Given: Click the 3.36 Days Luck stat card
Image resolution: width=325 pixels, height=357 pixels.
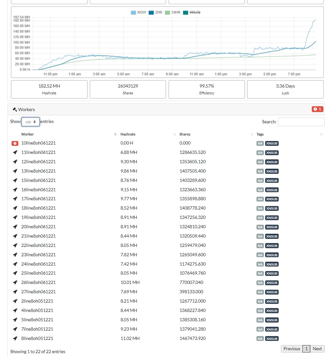Looking at the screenshot, I should click(285, 89).
